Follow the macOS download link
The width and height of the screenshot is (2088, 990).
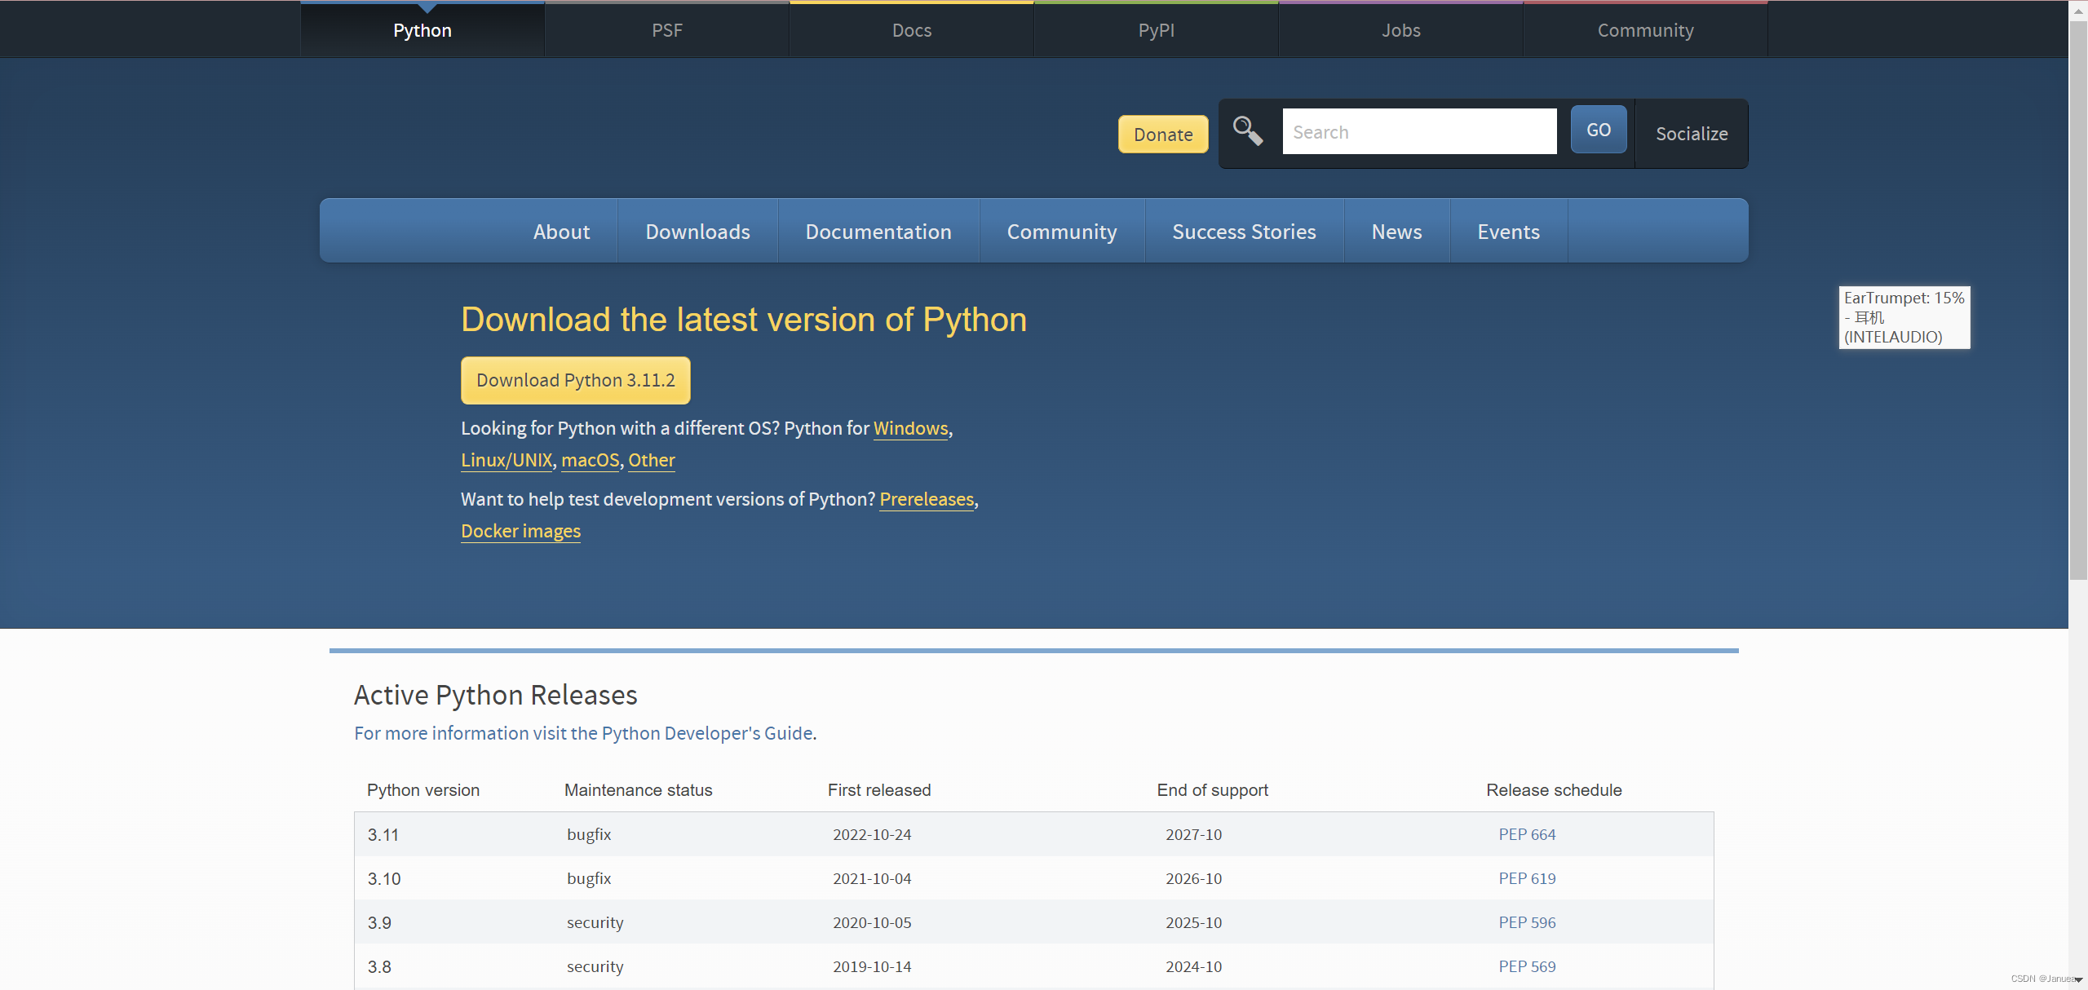(x=591, y=460)
